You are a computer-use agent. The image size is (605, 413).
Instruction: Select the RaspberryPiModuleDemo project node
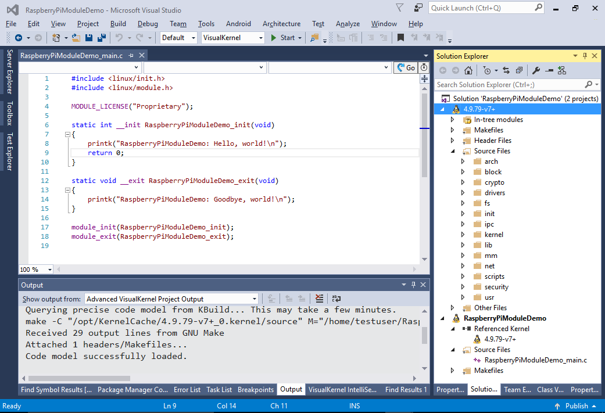pos(504,318)
